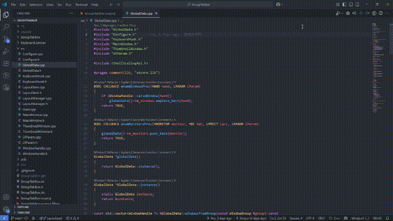
Task: Click the notifications bell in status bar
Action: [x=387, y=219]
